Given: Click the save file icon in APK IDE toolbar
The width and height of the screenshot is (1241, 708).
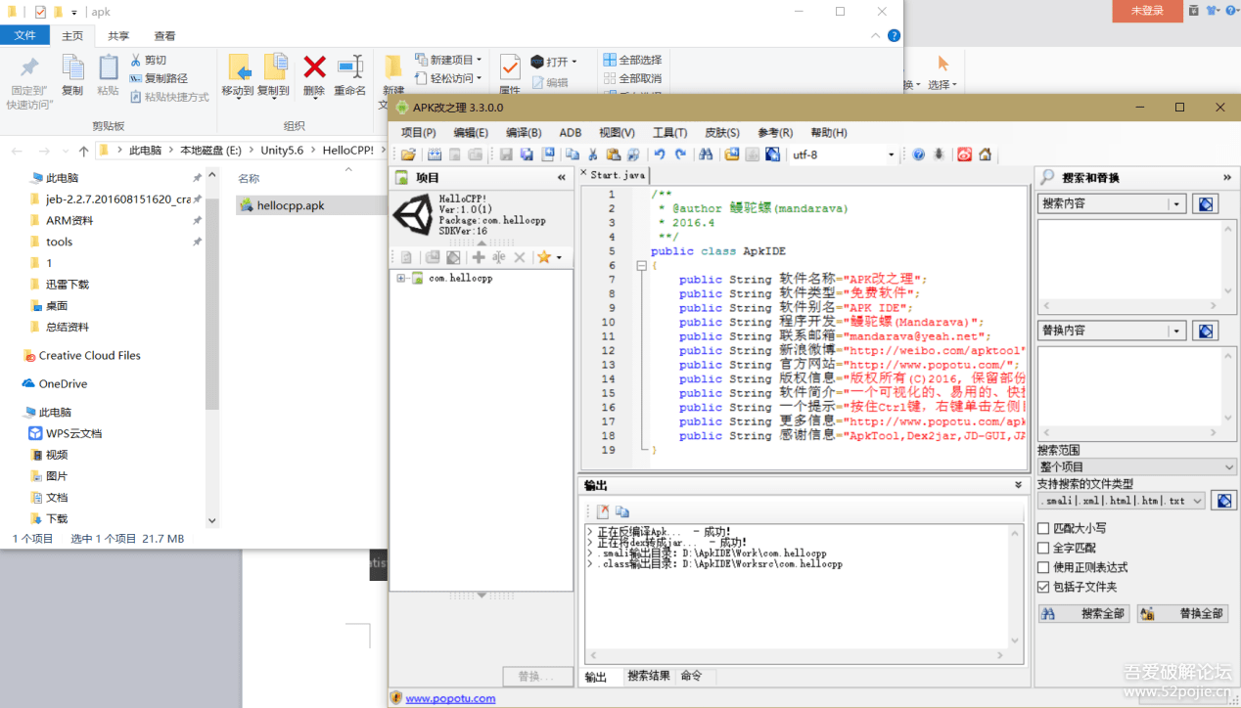Looking at the screenshot, I should tap(505, 155).
